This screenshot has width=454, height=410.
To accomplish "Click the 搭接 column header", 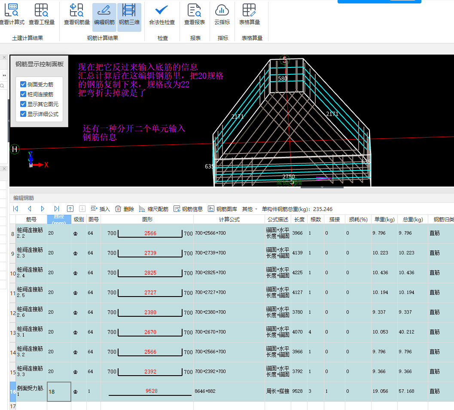I will point(335,219).
